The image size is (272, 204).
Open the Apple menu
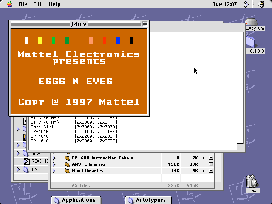[x=10, y=4]
